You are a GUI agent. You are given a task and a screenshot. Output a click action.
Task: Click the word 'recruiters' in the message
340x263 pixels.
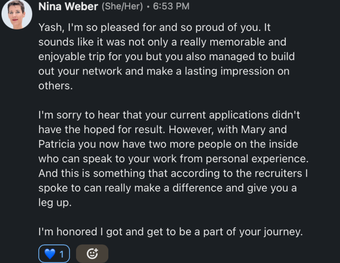(278, 173)
